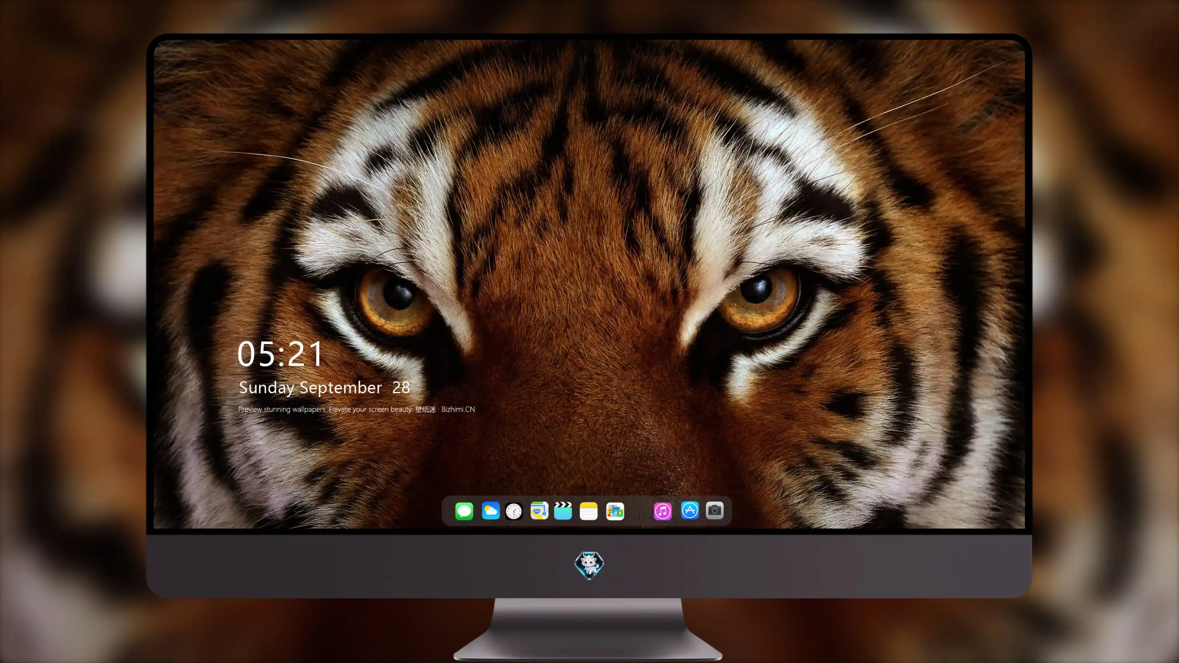The width and height of the screenshot is (1179, 663).
Task: Launch the gray Camera app in dock
Action: coord(714,510)
